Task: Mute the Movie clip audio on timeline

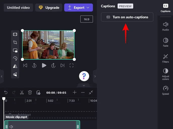Action: point(11,127)
